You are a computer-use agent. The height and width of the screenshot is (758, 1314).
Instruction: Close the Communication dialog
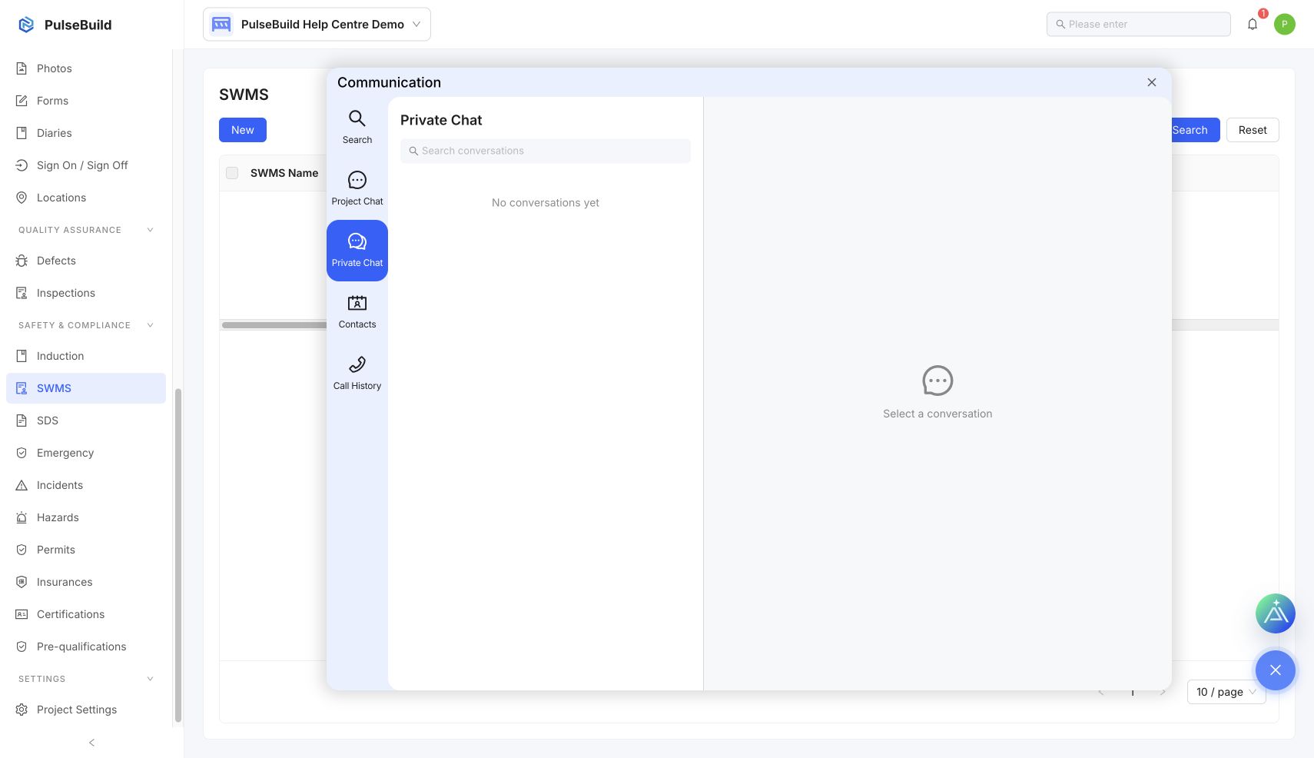tap(1151, 82)
